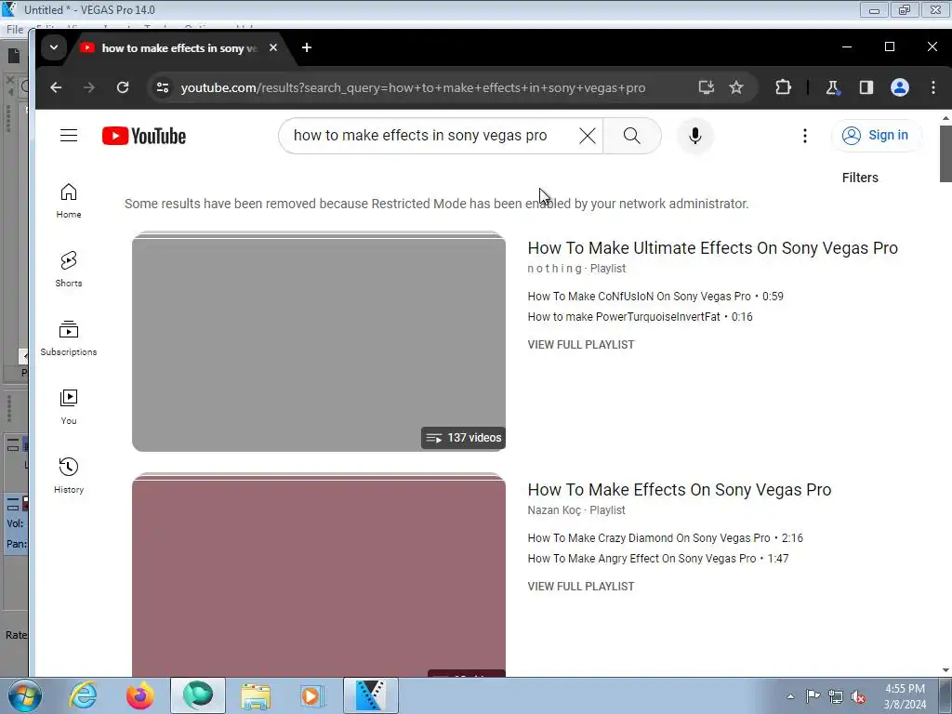952x714 pixels.
Task: Sign in to YouTube
Action: (x=876, y=136)
